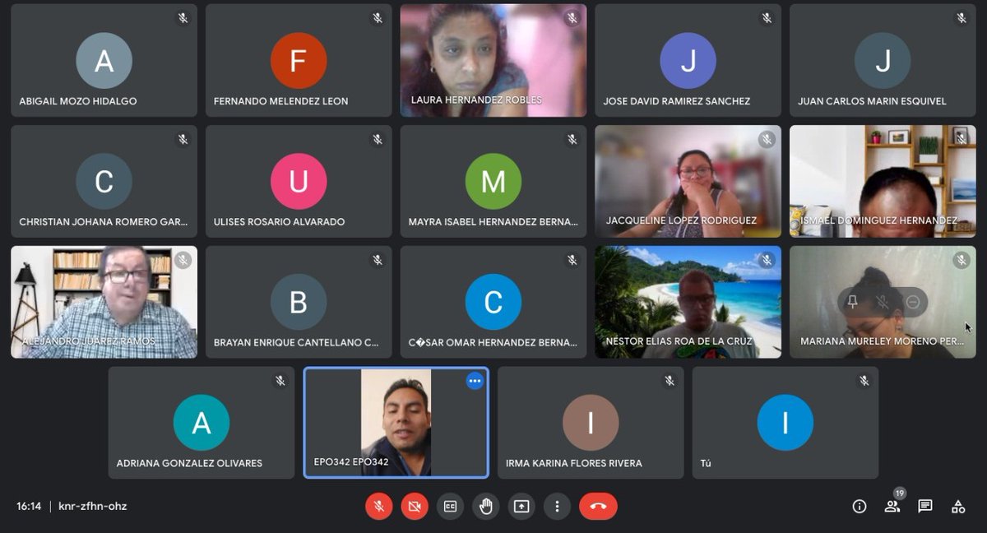
Task: Click muted mic icon on Abigail Mozo Hidalgo tile
Action: pos(183,18)
